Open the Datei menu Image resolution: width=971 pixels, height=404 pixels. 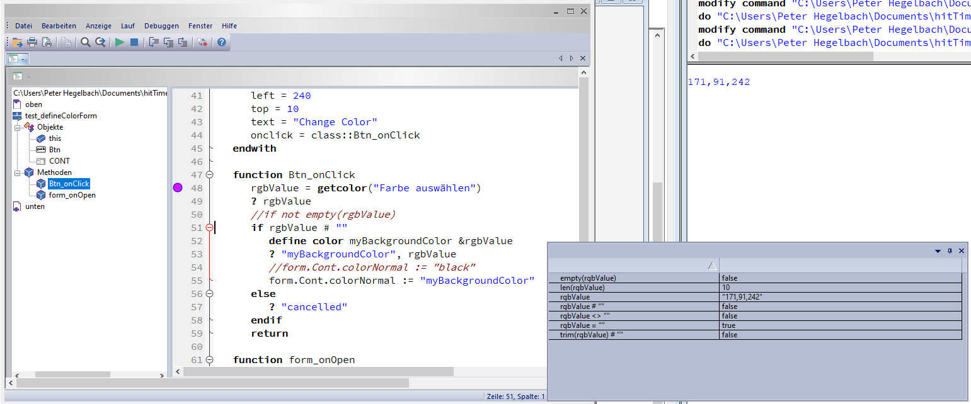[x=23, y=26]
